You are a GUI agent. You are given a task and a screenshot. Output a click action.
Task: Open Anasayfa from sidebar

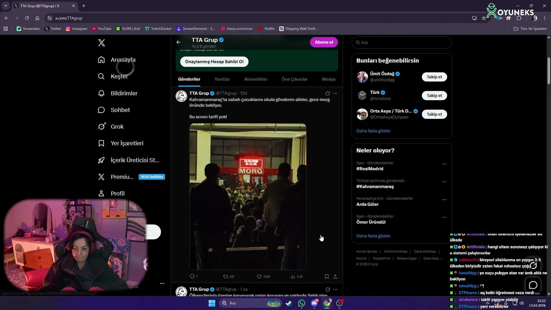tap(117, 60)
